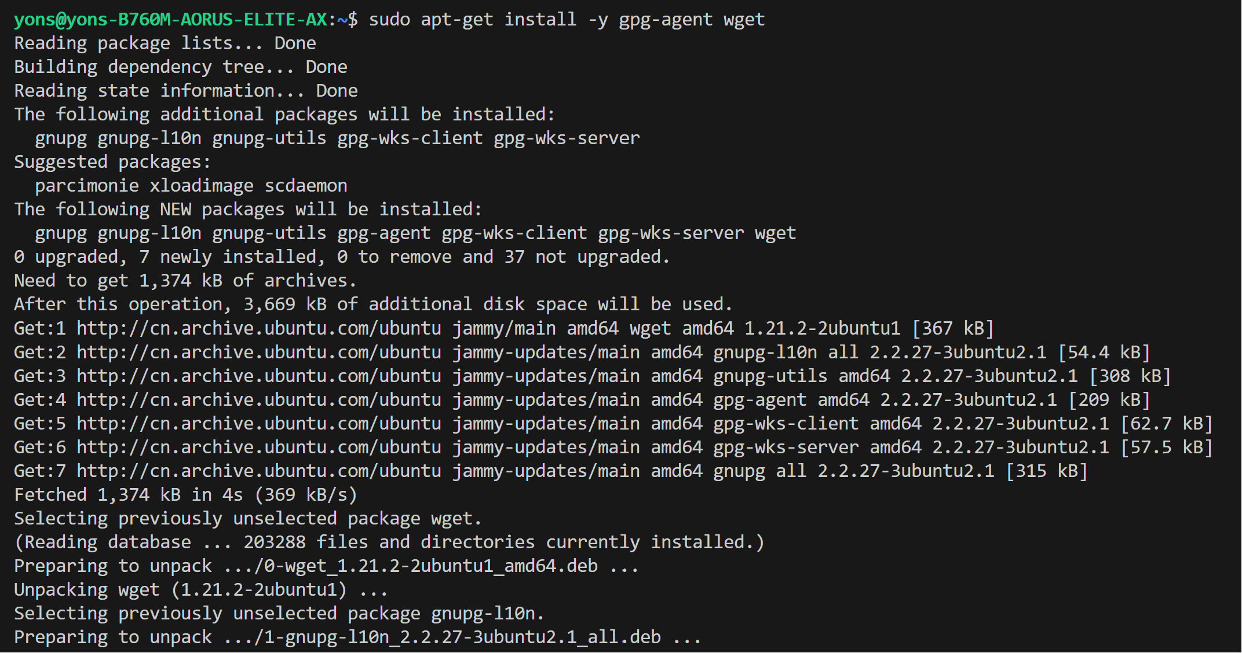
Task: Open the Get:4 gpg-agent archive URL
Action: [x=259, y=400]
